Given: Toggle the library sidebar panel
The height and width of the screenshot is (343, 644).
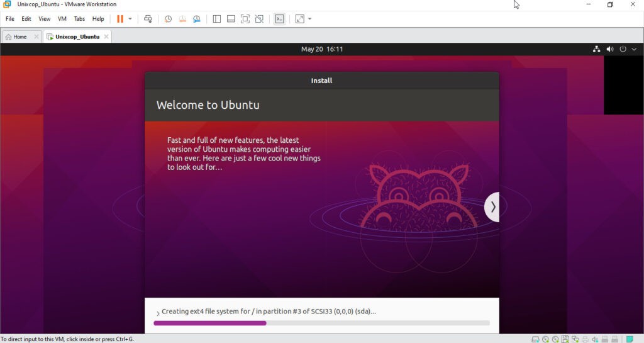Looking at the screenshot, I should coord(217,19).
